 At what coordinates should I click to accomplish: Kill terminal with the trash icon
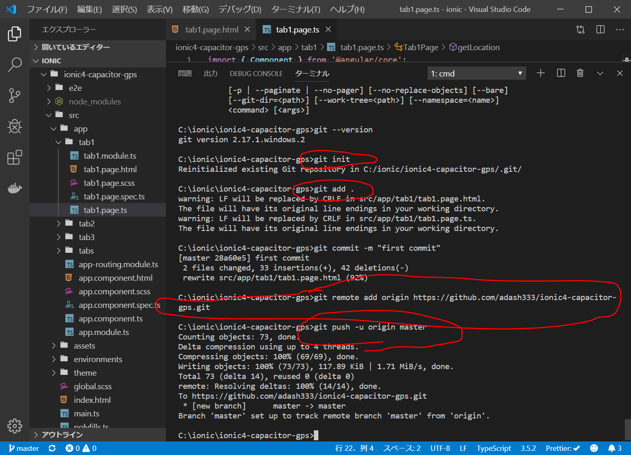coord(580,73)
